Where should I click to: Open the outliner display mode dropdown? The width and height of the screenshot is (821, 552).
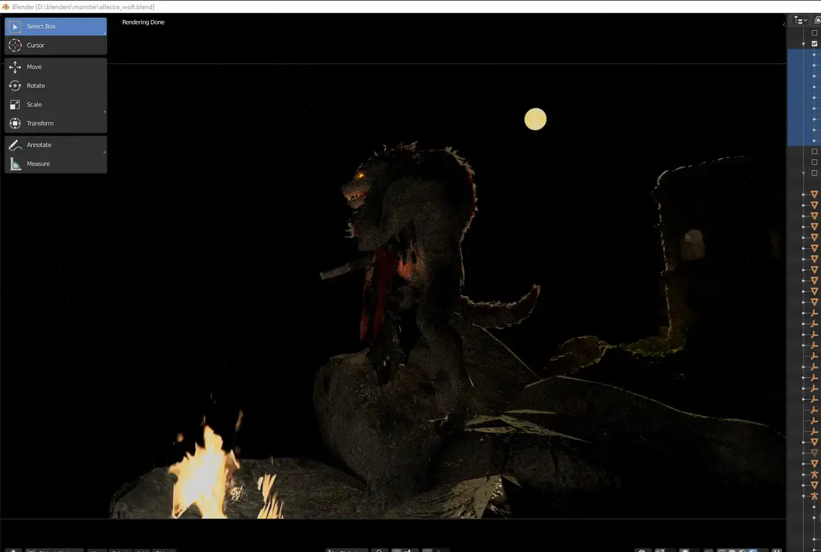click(x=801, y=21)
